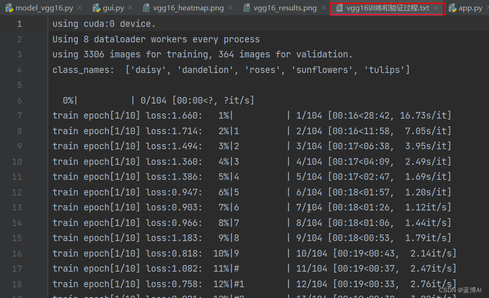
Task: Click the 'loss:1.494' value on line 9
Action: coord(174,146)
